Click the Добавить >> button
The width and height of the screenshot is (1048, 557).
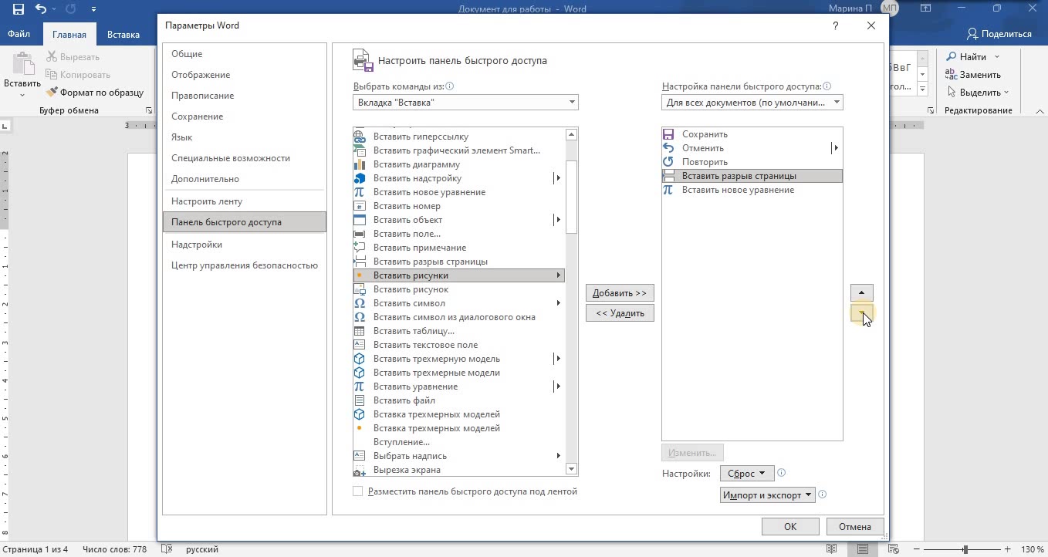pyautogui.click(x=620, y=293)
